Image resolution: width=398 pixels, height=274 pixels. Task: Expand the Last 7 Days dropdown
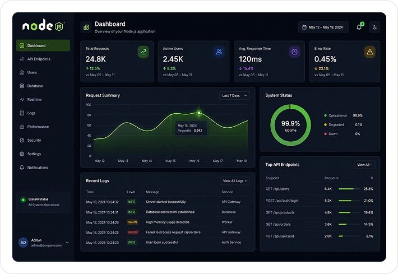234,96
